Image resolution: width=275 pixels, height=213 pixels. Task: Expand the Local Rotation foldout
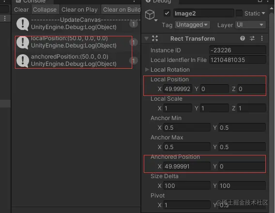coord(147,70)
